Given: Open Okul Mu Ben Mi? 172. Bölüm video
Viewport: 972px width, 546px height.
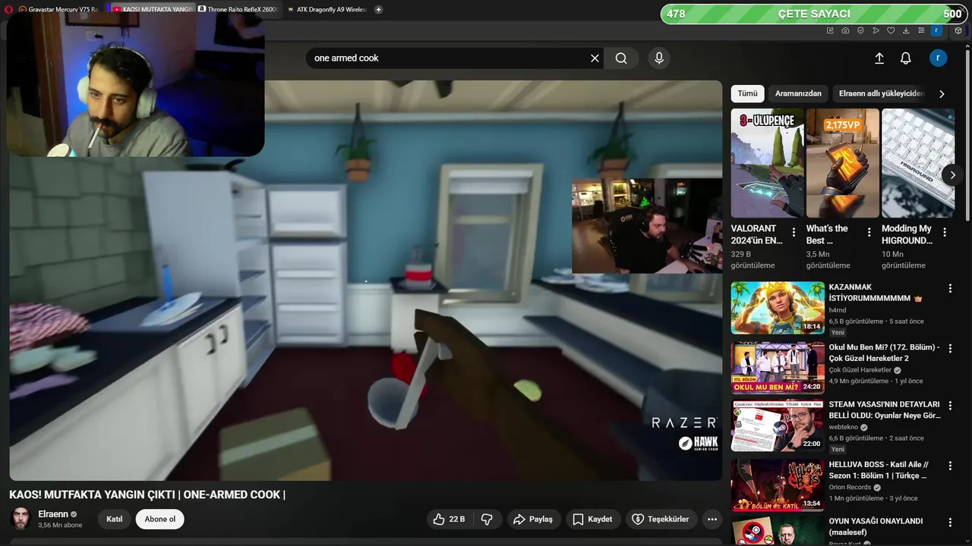Looking at the screenshot, I should 778,368.
